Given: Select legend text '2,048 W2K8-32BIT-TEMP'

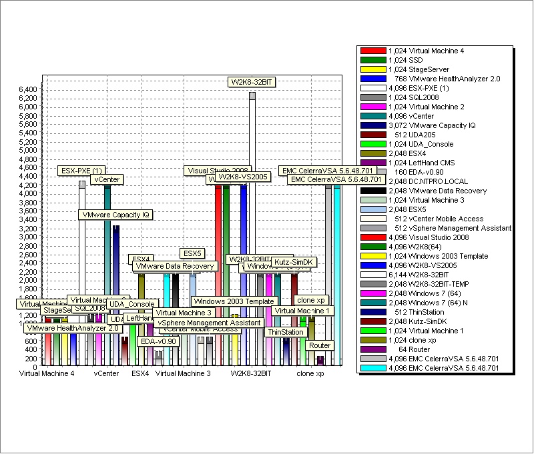Looking at the screenshot, I should pyautogui.click(x=429, y=284).
